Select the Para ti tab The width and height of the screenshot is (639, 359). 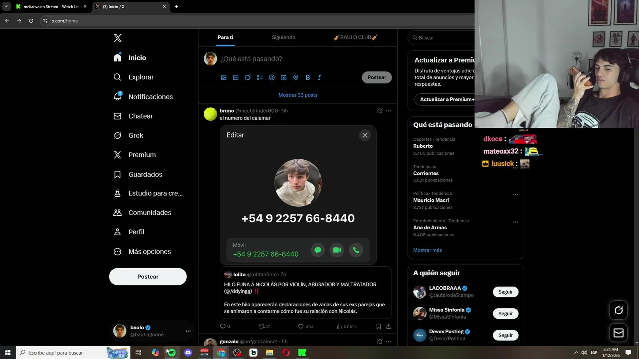point(225,37)
